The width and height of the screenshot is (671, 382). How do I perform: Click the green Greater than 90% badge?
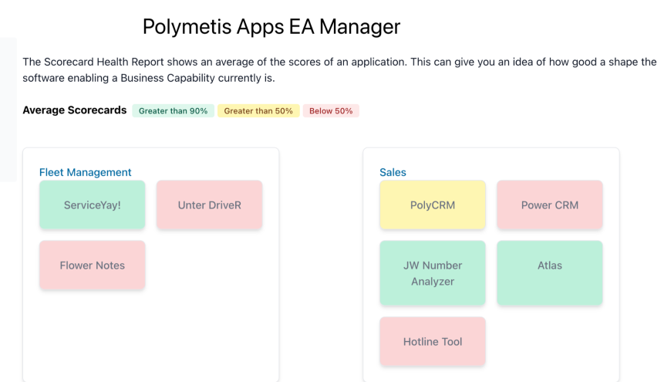click(x=173, y=111)
